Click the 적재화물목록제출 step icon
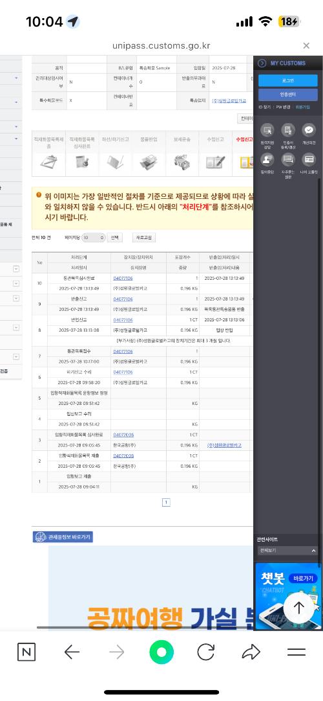Screen dimensions: 323x701 point(48,161)
